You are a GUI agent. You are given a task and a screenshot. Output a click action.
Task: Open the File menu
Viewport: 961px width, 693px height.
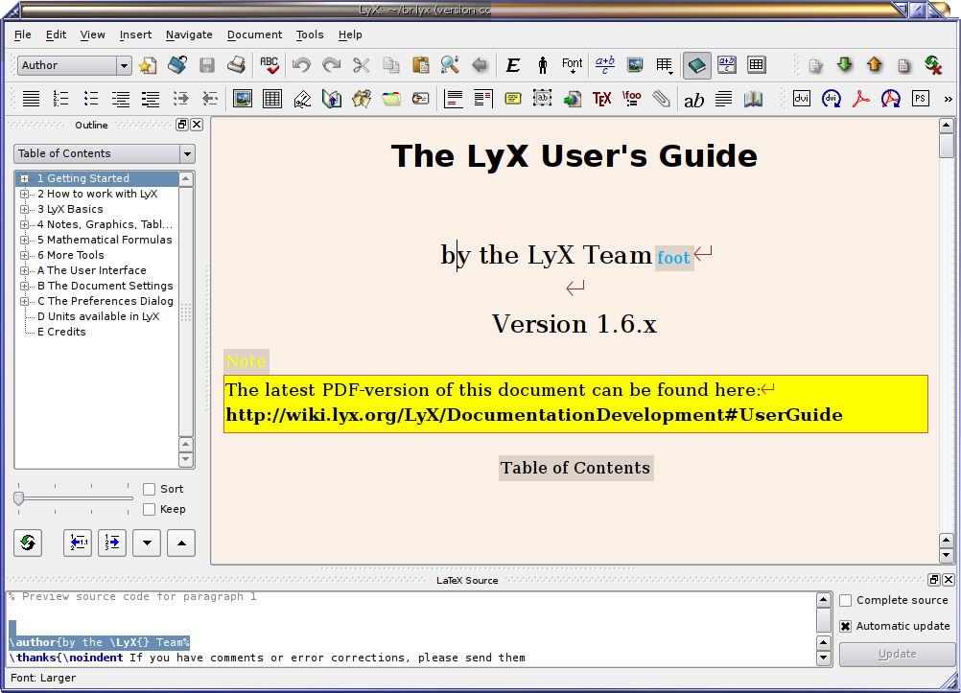[x=23, y=35]
